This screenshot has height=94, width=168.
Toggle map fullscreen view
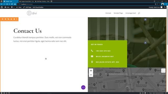tap(163, 70)
